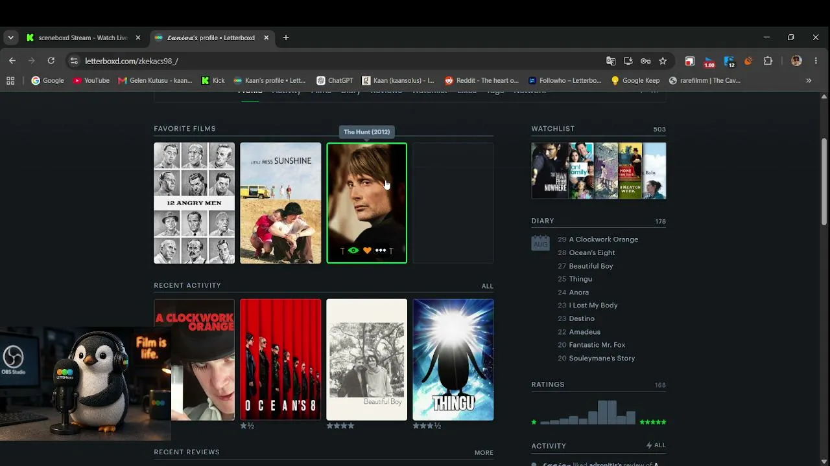Show more bookmarks with the chevron
The height and width of the screenshot is (466, 830).
coord(809,81)
